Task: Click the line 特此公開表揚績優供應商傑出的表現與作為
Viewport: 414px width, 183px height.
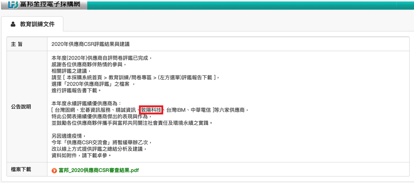Action: pyautogui.click(x=102, y=116)
